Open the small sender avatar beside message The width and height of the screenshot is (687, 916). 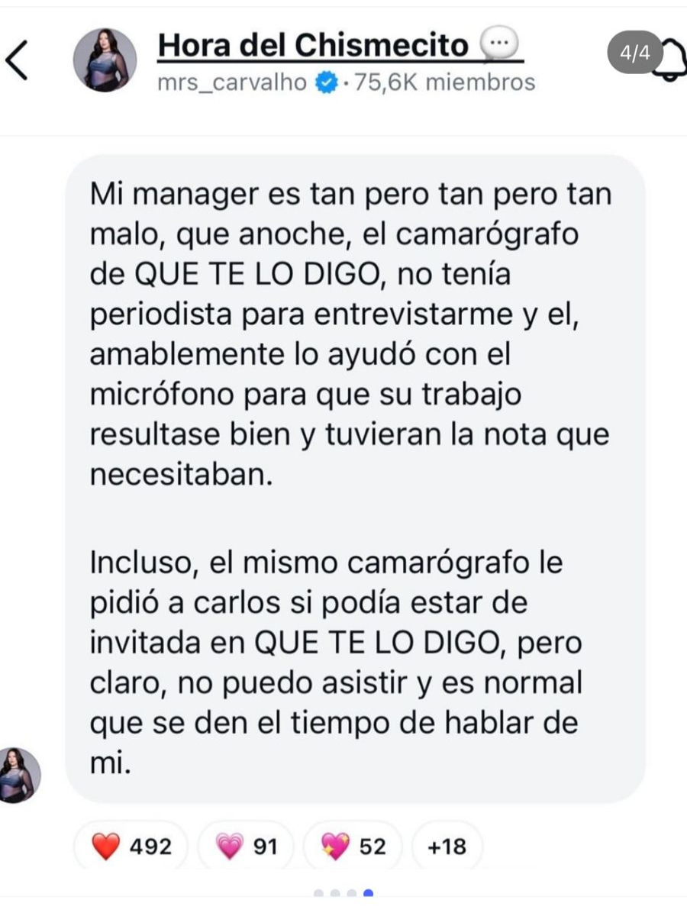(20, 775)
